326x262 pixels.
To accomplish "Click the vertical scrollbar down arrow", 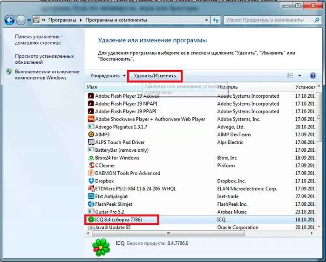I will click(x=319, y=226).
